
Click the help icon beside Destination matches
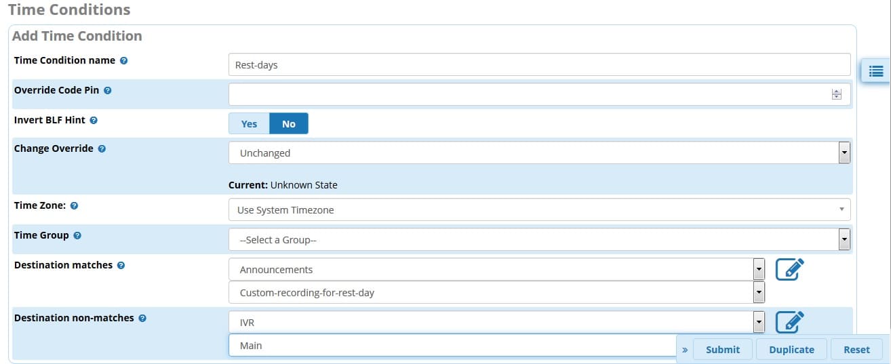[121, 265]
